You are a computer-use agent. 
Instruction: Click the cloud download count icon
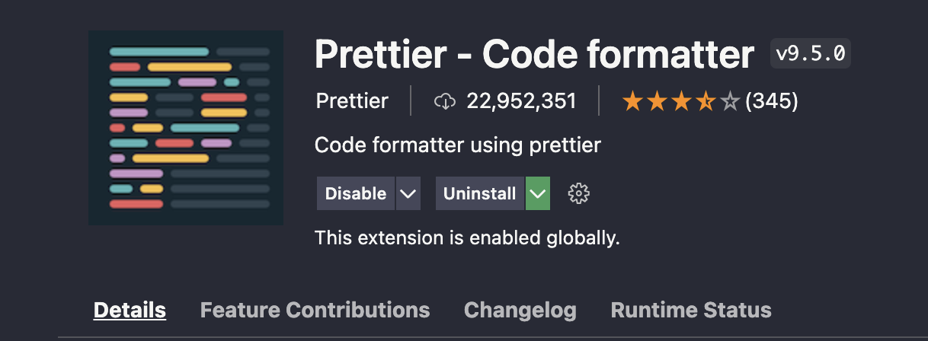point(444,101)
